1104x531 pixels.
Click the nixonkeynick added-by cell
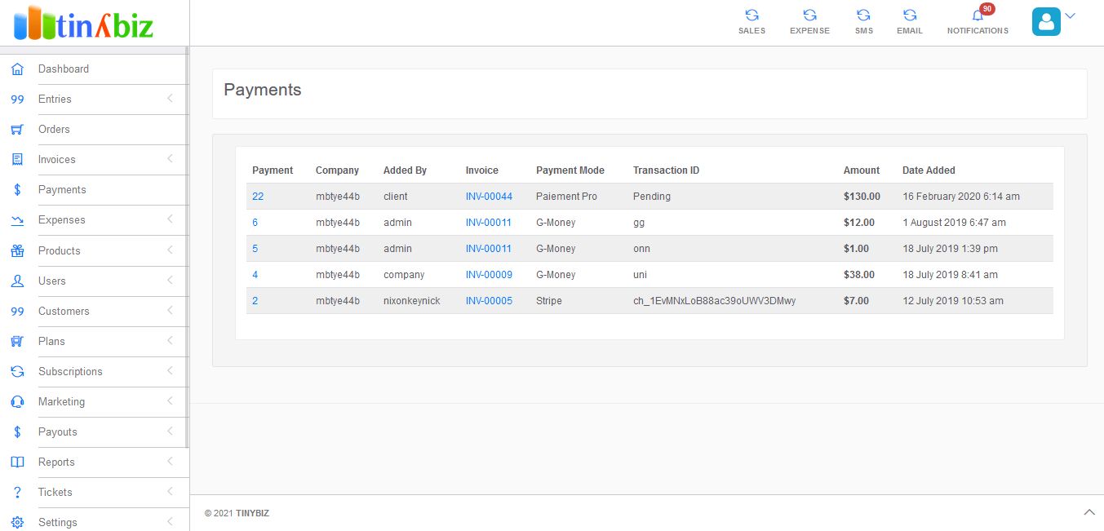[x=411, y=301]
